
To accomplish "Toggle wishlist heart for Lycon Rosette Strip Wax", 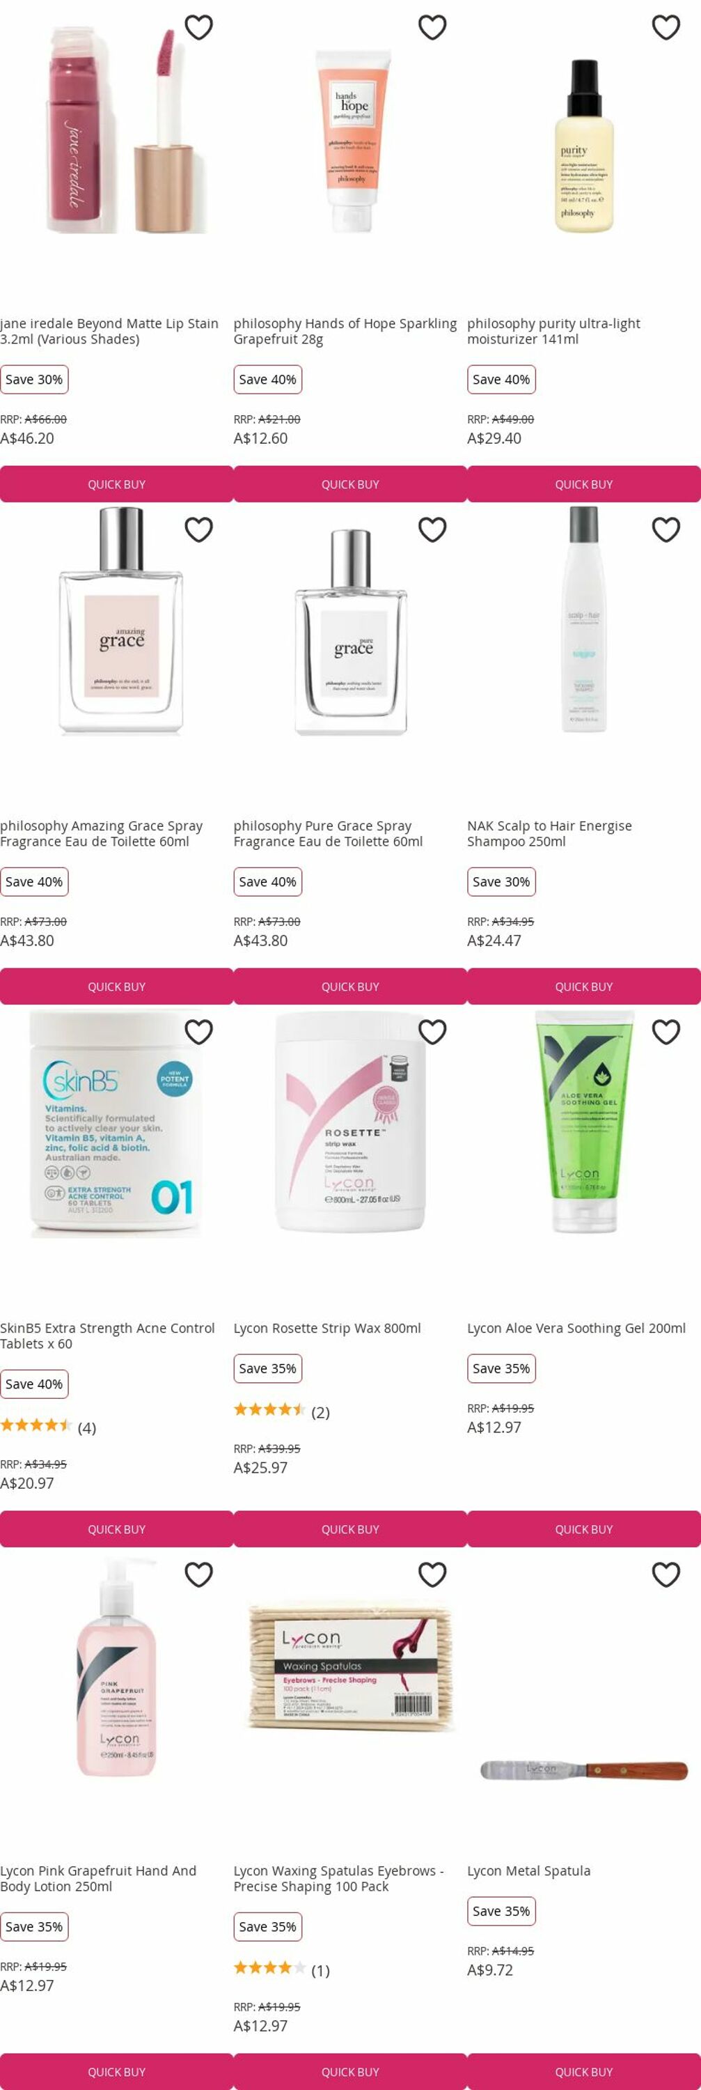I will (432, 1032).
